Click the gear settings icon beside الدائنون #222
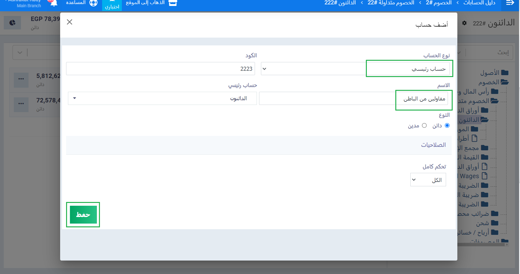 (x=464, y=23)
